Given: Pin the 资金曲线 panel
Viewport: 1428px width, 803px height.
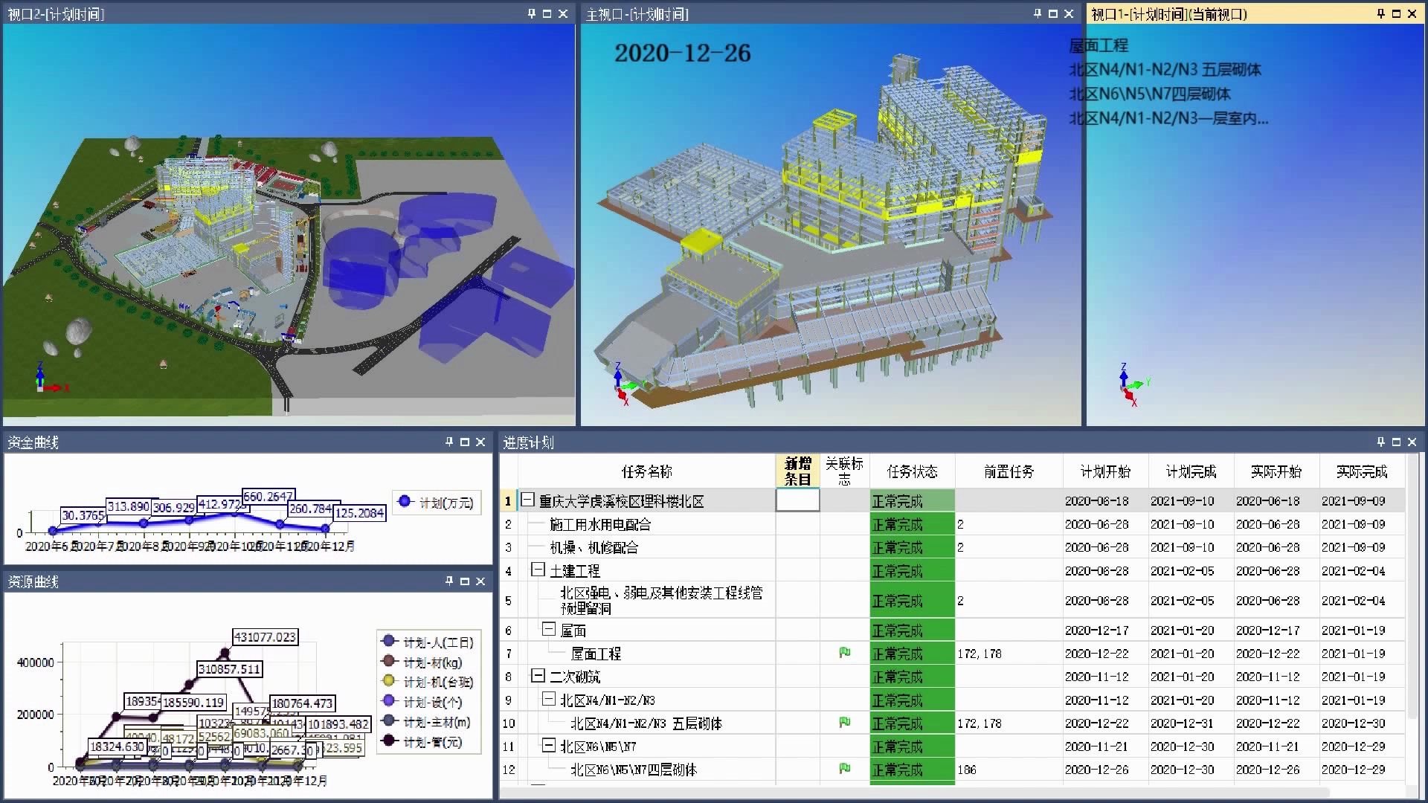Looking at the screenshot, I should [x=449, y=442].
